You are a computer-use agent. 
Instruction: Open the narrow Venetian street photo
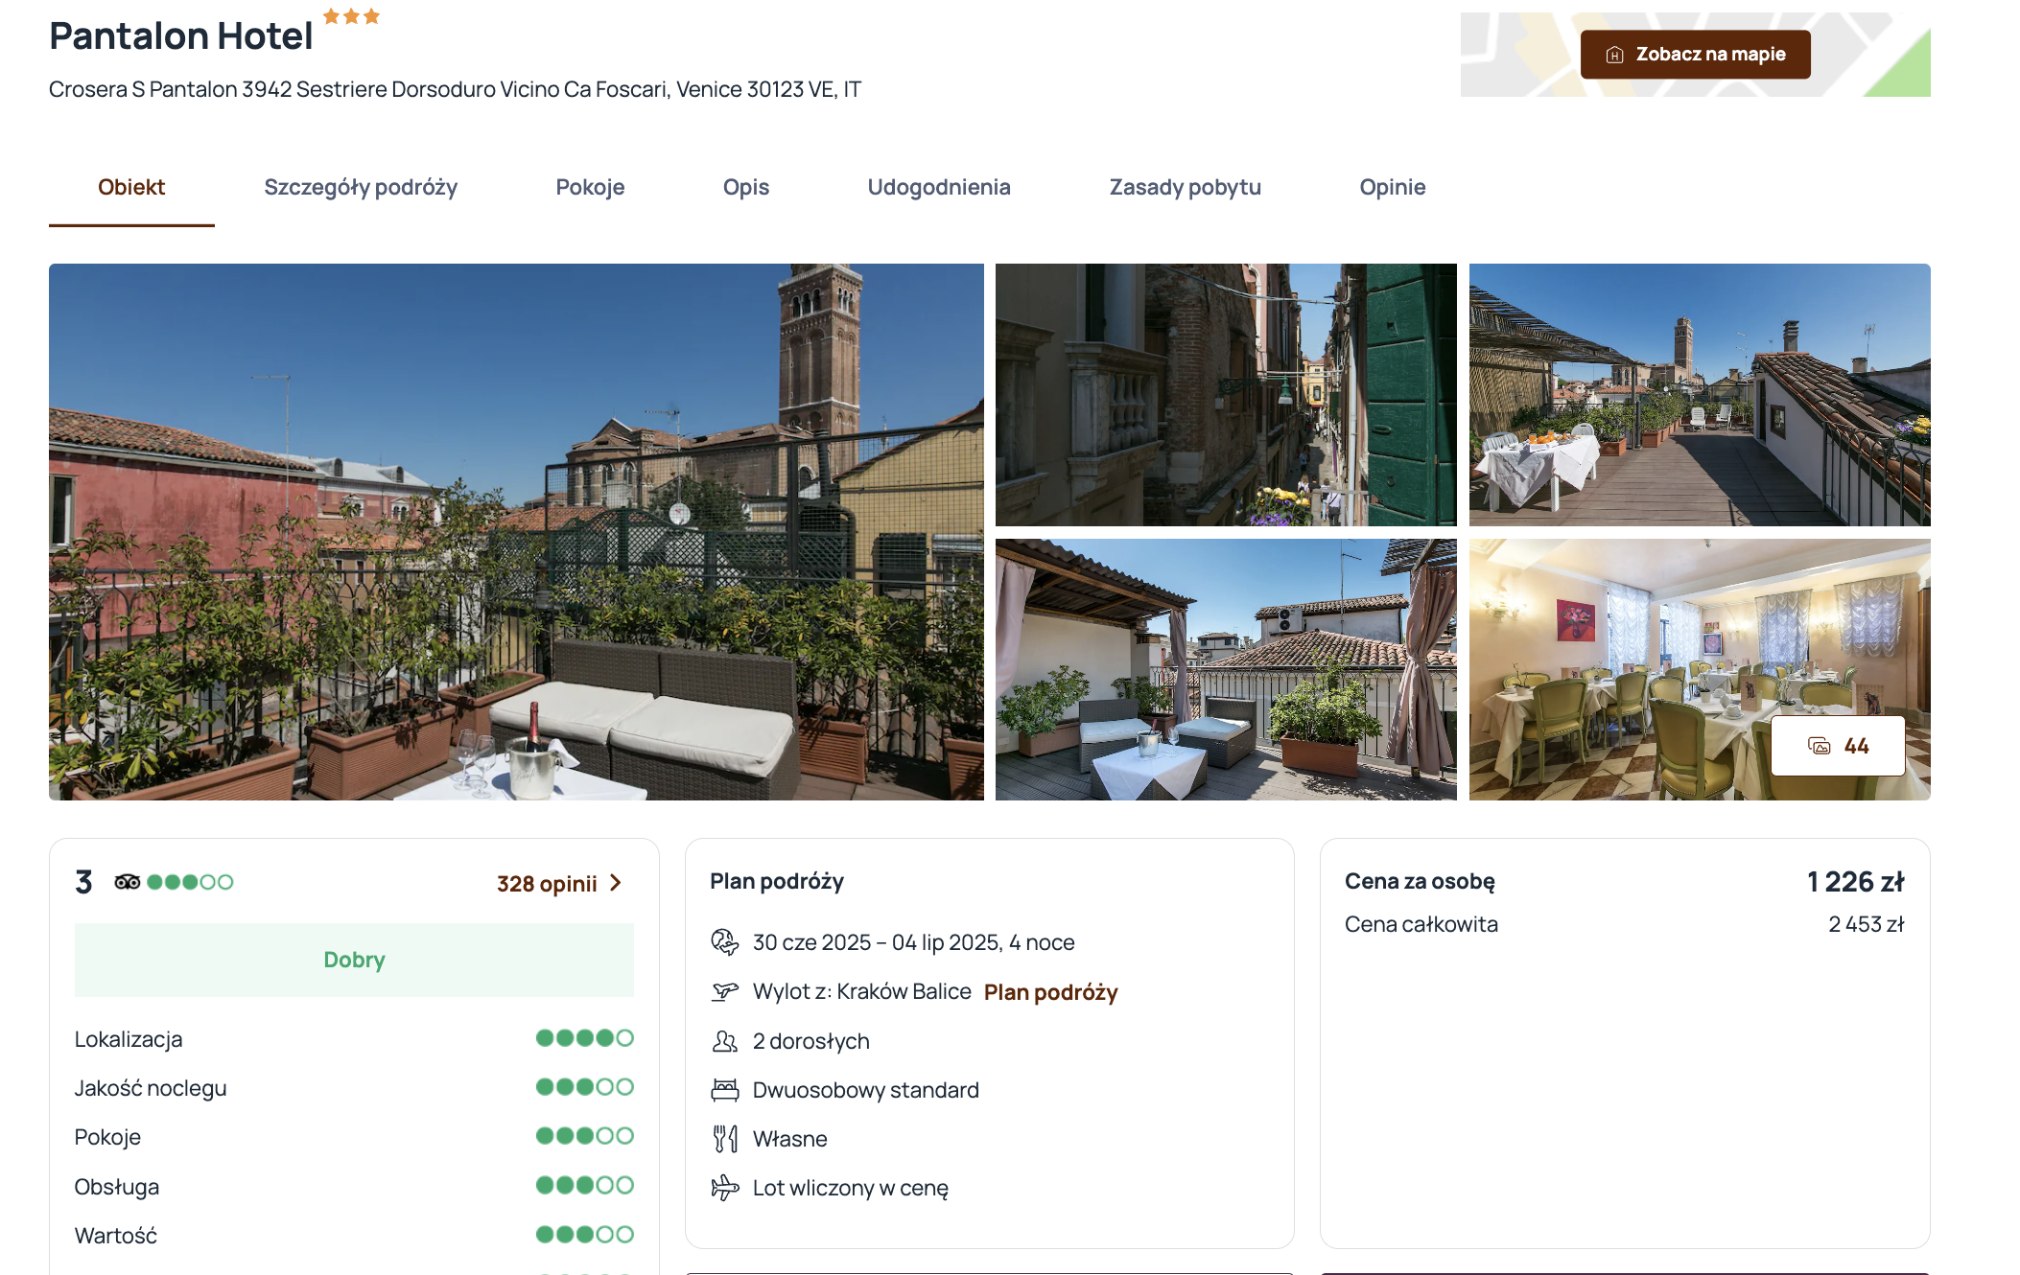click(x=1226, y=395)
